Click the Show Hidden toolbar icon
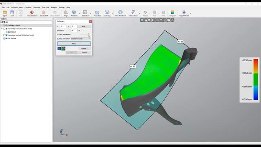 (x=55, y=12)
